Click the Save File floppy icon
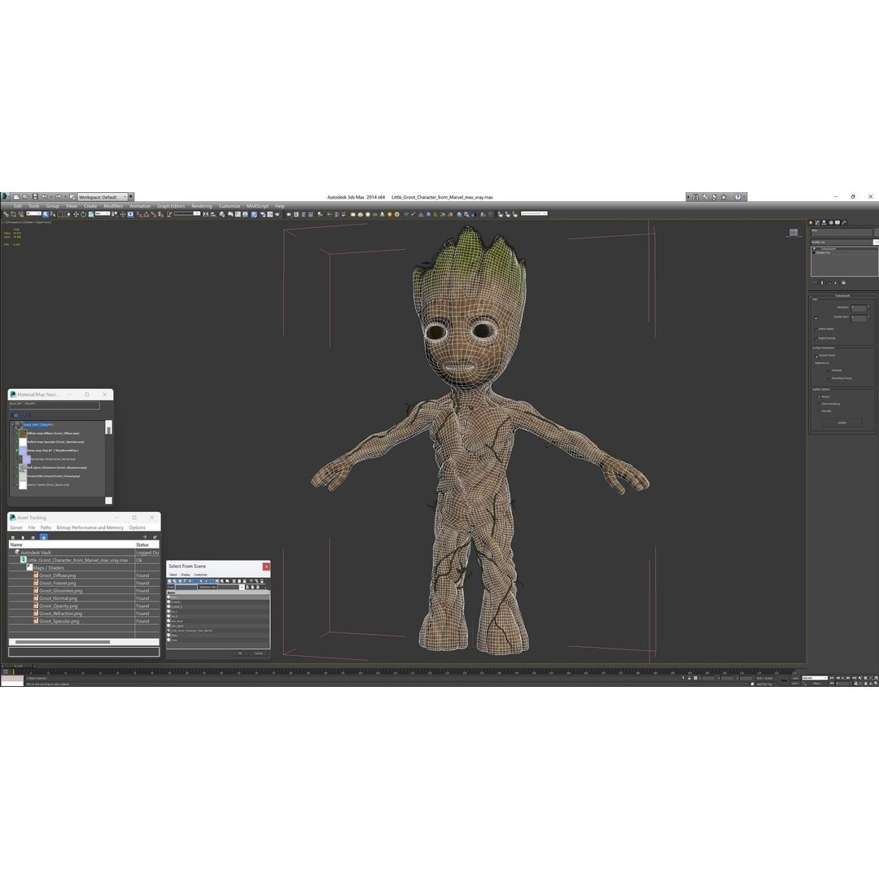The image size is (879, 879). point(35,197)
